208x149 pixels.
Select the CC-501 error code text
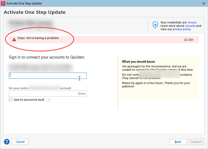188,40
